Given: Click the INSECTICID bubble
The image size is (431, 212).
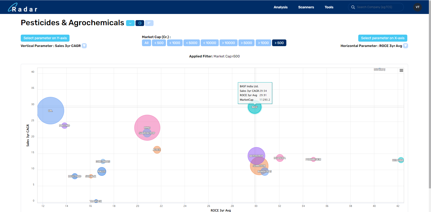Looking at the screenshot, I should [75, 176].
